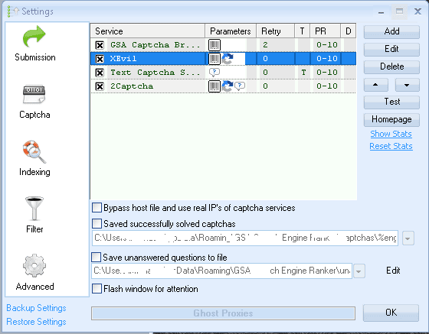
Task: Tick the Flash window for attention checkbox
Action: [x=97, y=288]
